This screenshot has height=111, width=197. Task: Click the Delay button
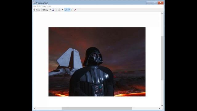click(45, 10)
